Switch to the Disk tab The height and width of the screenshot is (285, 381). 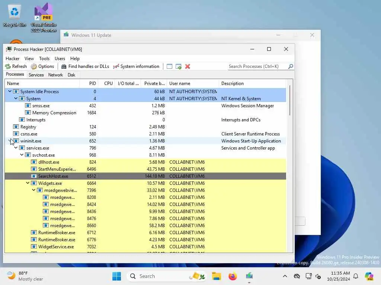71,75
